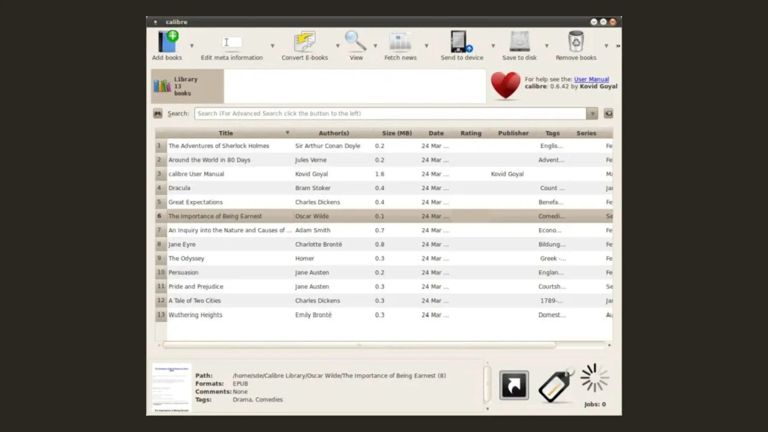Open Advanced Search binoculars button

pyautogui.click(x=157, y=113)
